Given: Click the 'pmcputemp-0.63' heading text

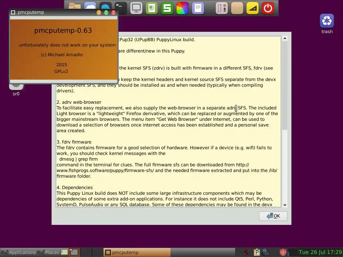Looking at the screenshot, I should (63, 30).
